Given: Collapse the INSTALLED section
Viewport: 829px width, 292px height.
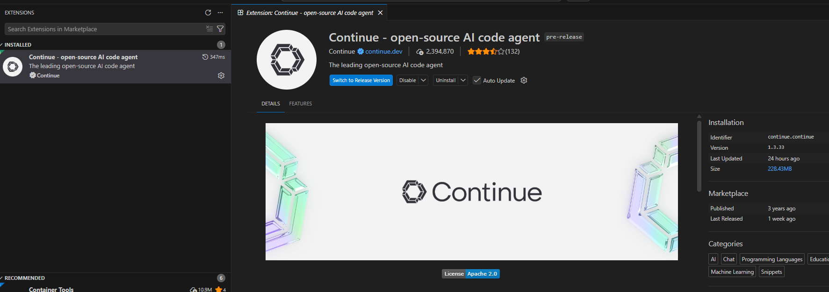Looking at the screenshot, I should [x=18, y=45].
